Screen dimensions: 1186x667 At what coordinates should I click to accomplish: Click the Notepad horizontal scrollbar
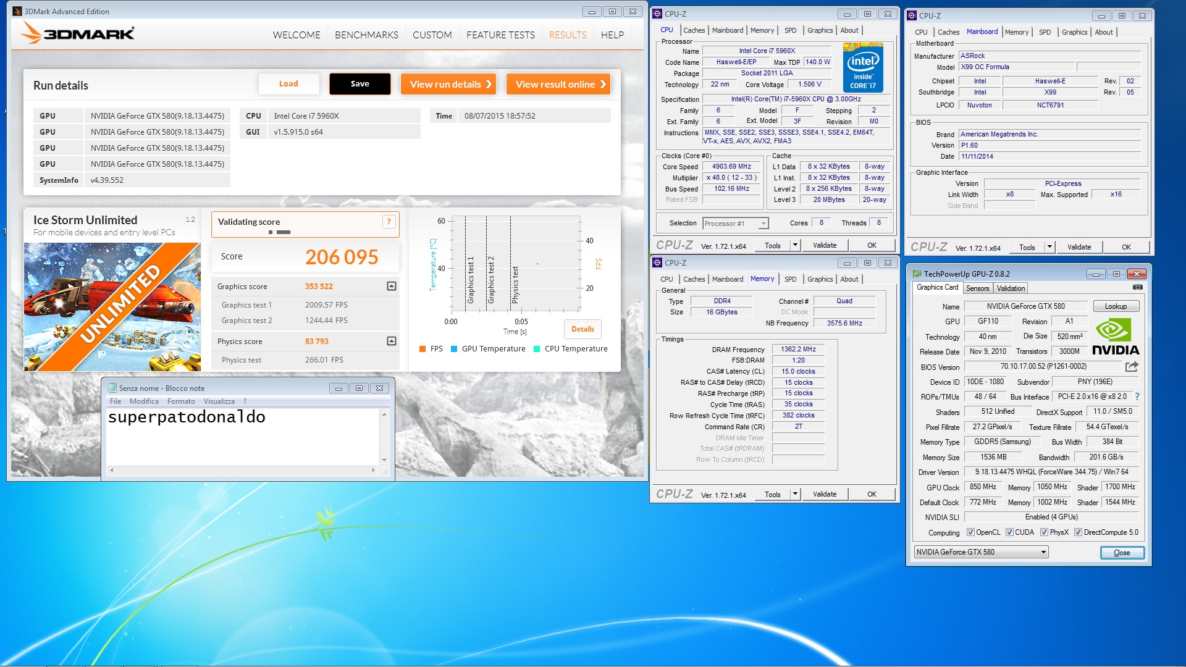click(x=242, y=470)
